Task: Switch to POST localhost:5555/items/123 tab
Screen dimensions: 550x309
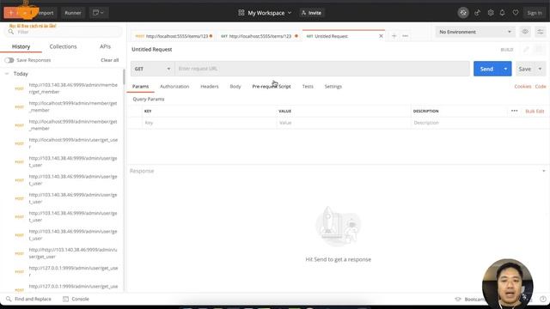Action: [174, 36]
